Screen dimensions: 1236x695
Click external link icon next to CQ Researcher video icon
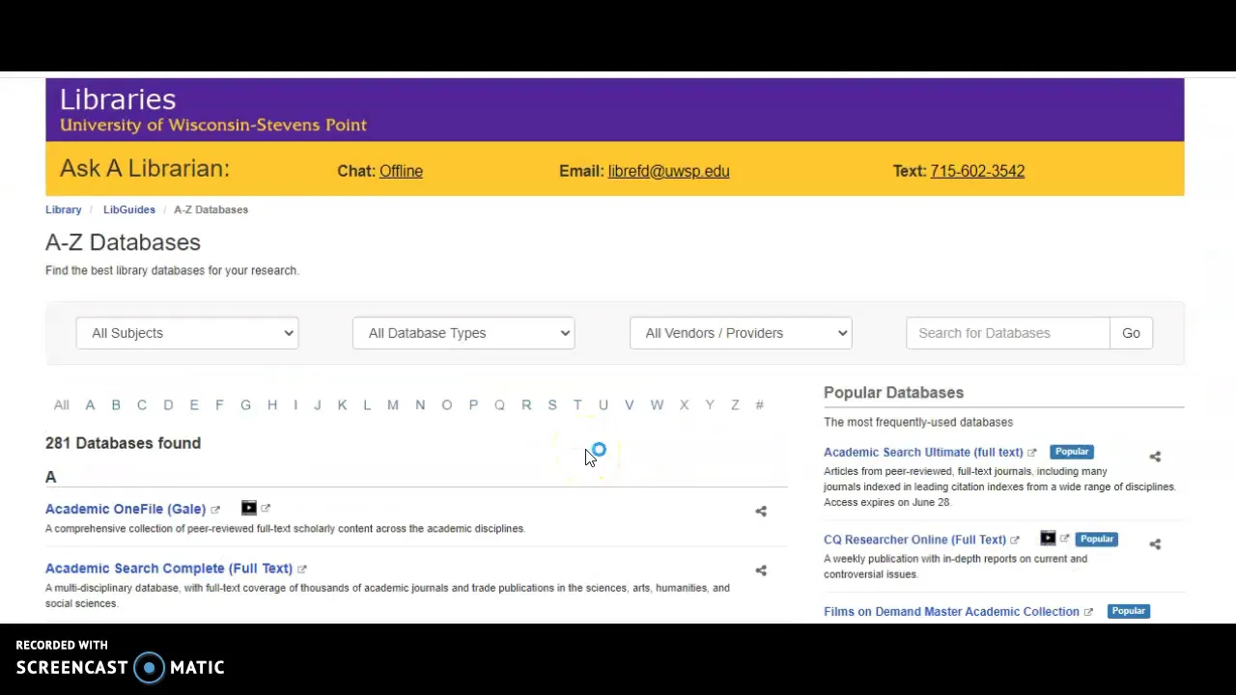point(1065,539)
